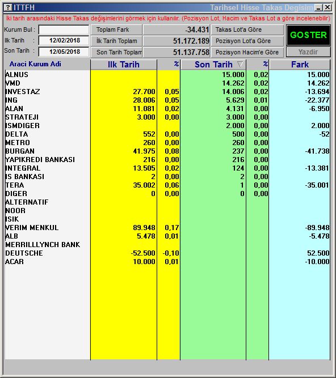Screen dimensions: 336x378
Task: Minimize the ITTFH window
Action: click(318, 8)
